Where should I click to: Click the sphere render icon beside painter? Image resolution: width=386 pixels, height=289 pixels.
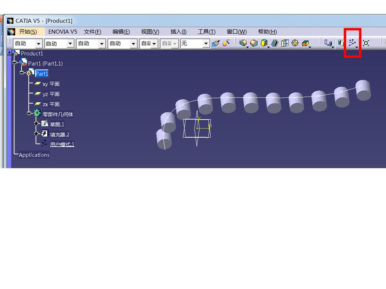pyautogui.click(x=226, y=43)
